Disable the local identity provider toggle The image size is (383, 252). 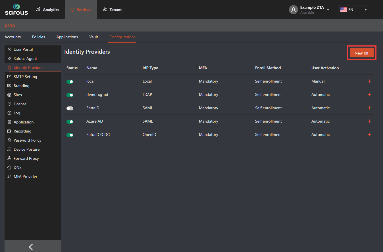70,81
